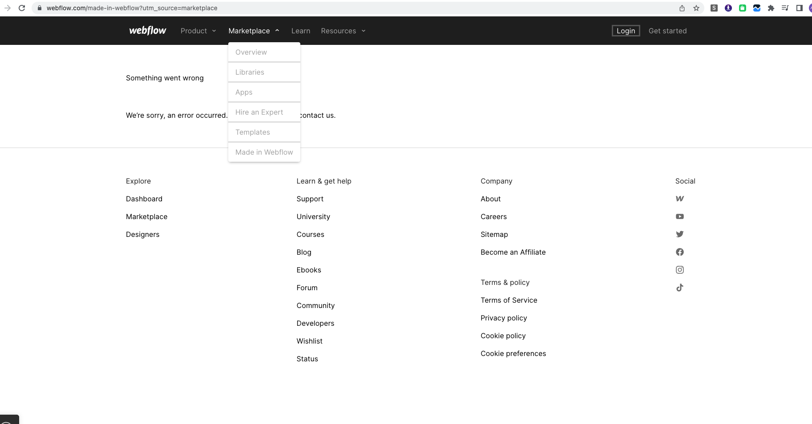
Task: Open Webflow's Instagram profile
Action: pos(680,270)
